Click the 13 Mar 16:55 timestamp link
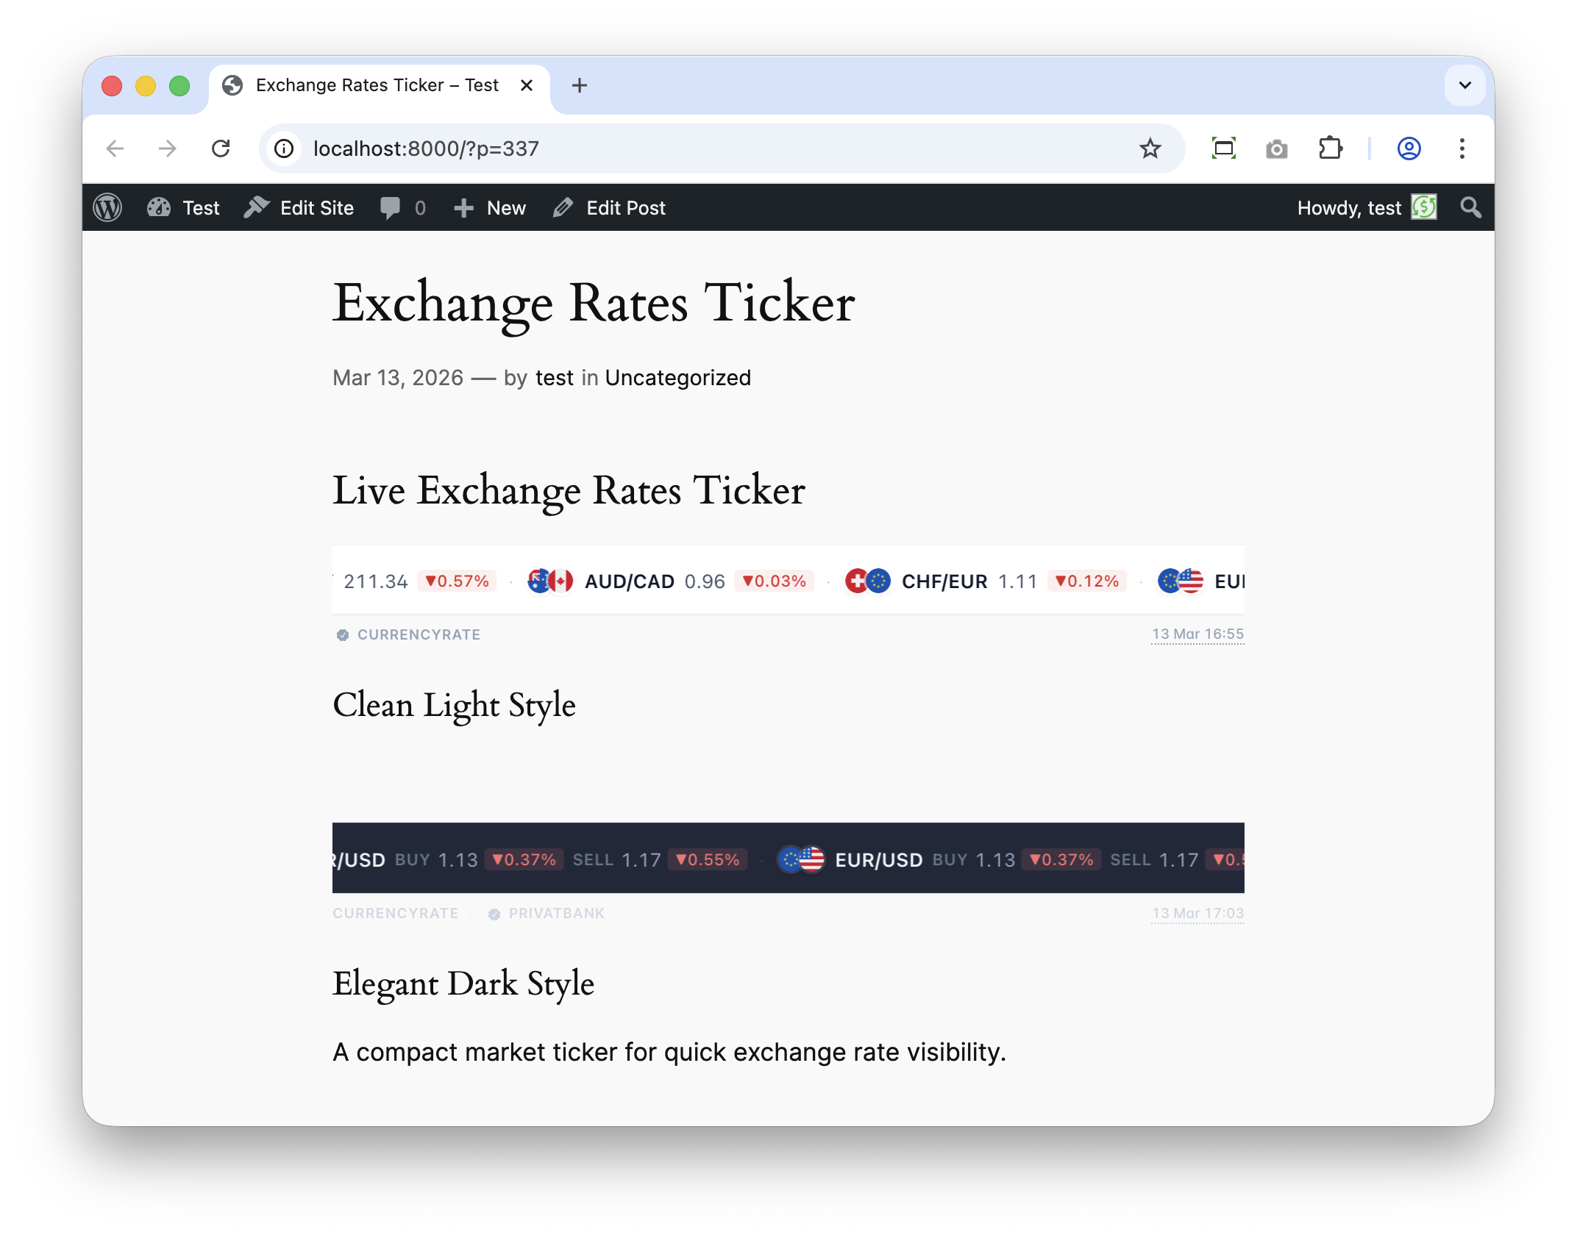Screen dimensions: 1577x1235 (x=1197, y=634)
